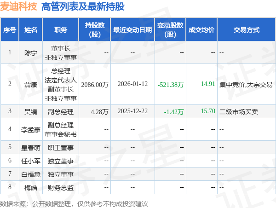Select the 持股数(股) column header
The height and width of the screenshot is (208, 276).
click(95, 30)
